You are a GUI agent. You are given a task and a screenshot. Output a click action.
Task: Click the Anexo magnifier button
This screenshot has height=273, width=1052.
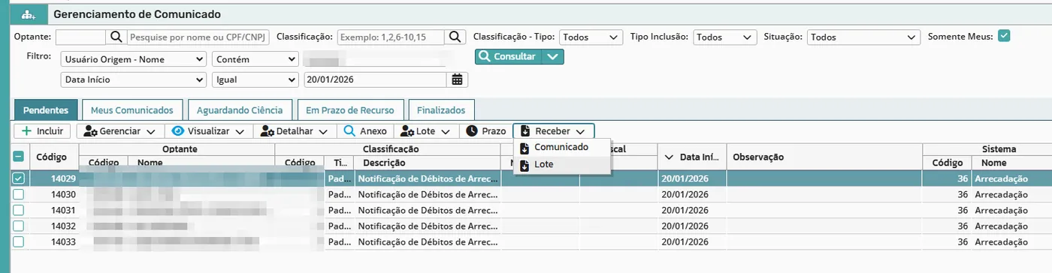click(x=365, y=130)
